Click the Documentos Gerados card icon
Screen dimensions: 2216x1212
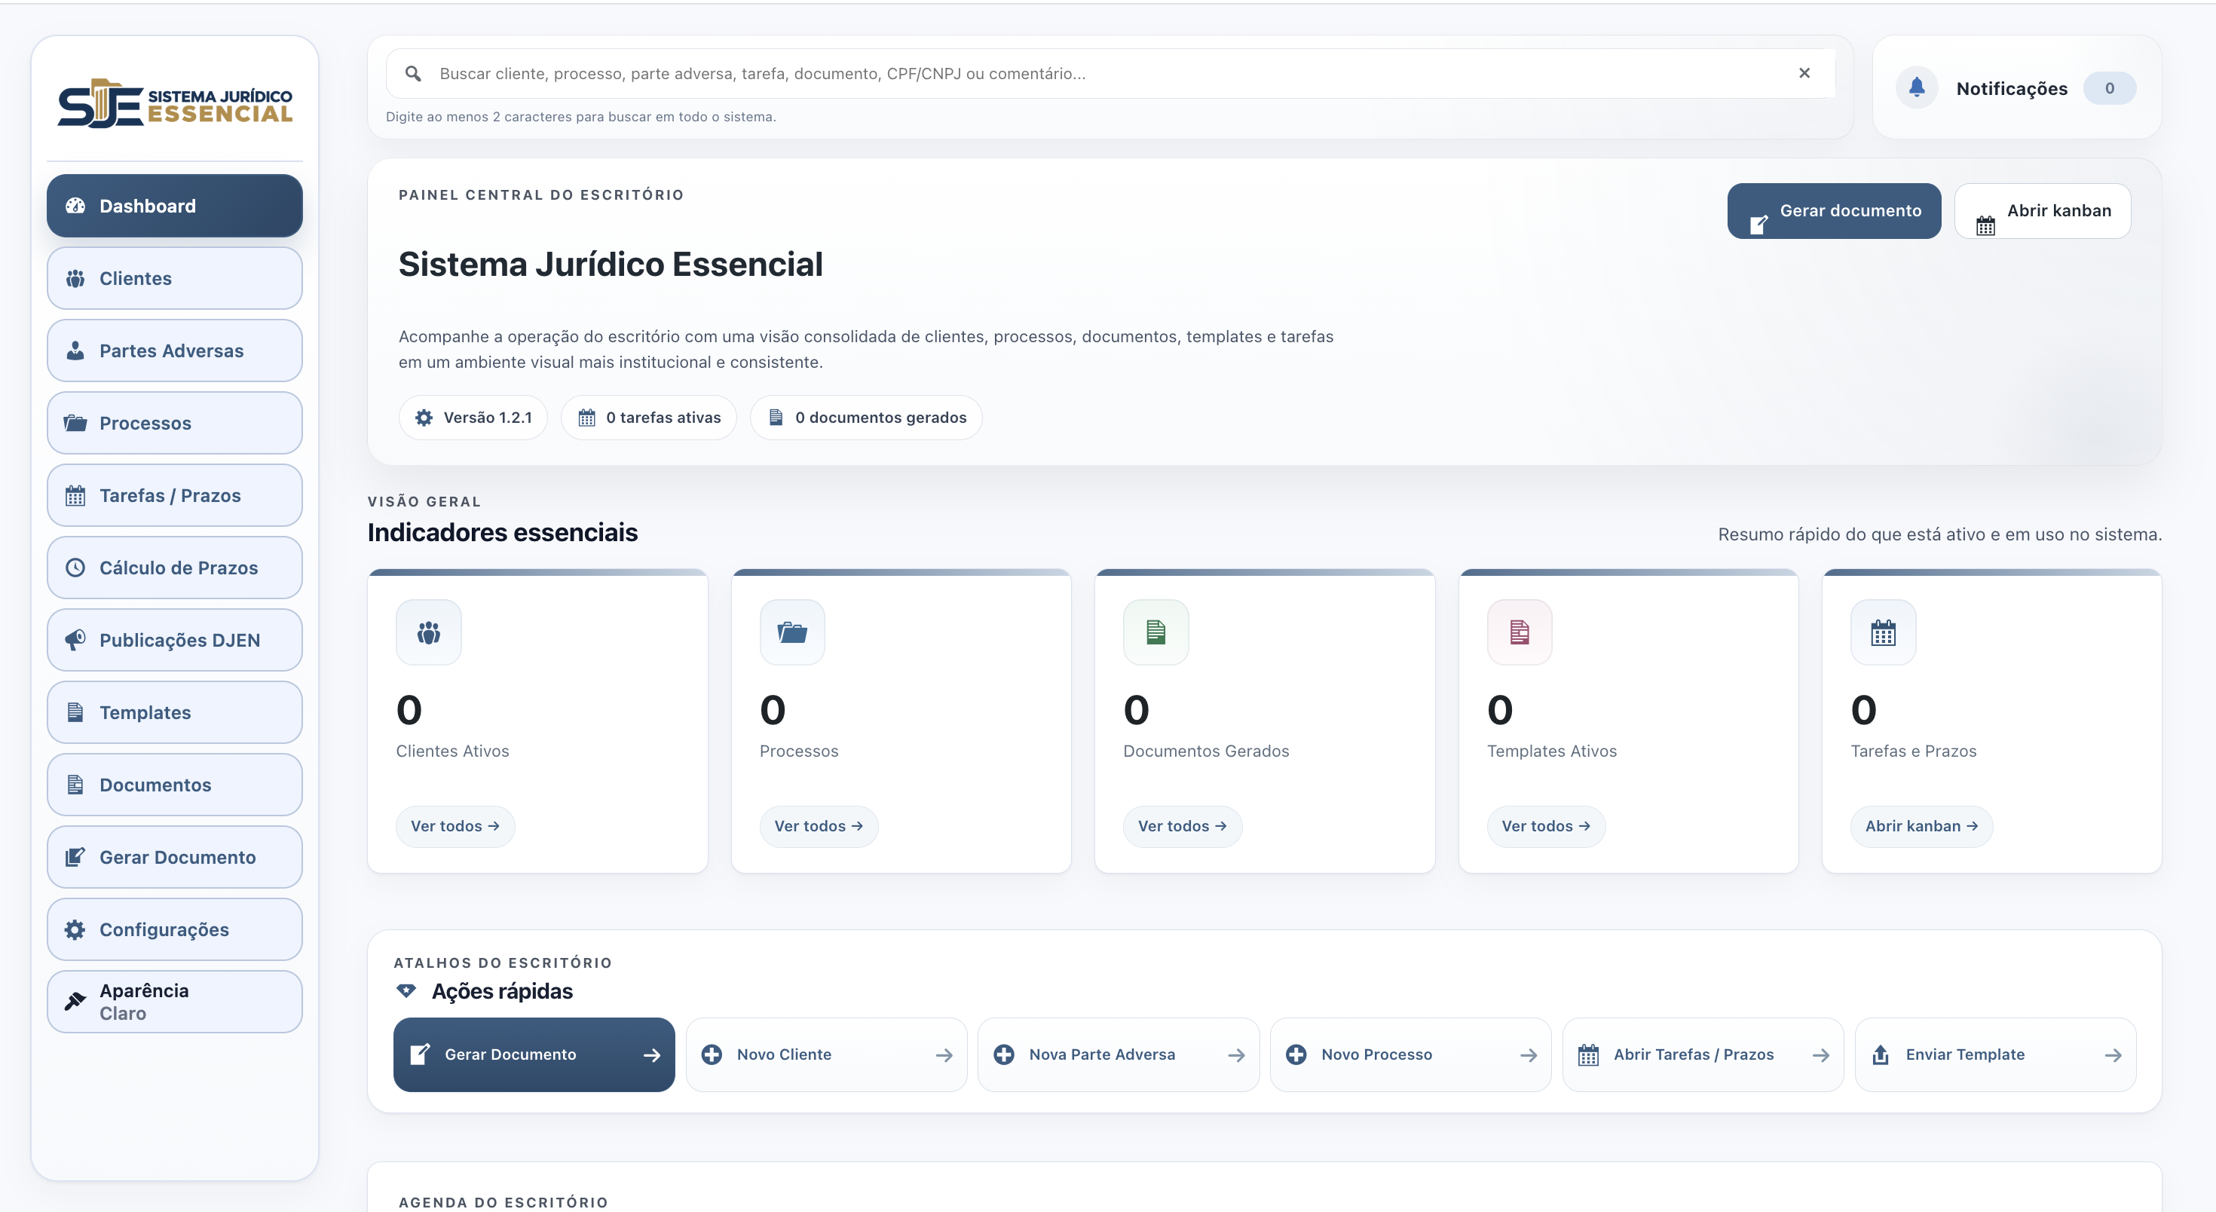click(1156, 632)
